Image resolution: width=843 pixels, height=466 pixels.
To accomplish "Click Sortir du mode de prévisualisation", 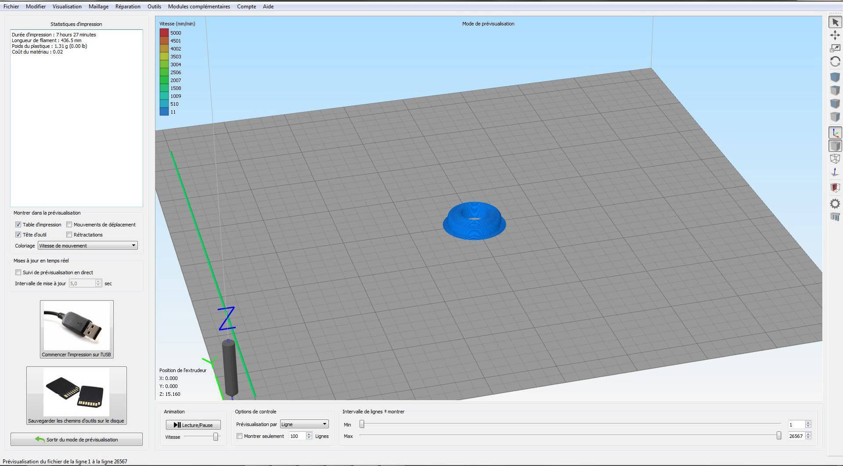I will pos(76,439).
